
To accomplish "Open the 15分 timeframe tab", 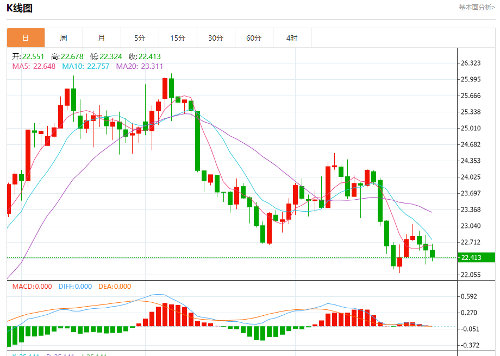I will (178, 38).
